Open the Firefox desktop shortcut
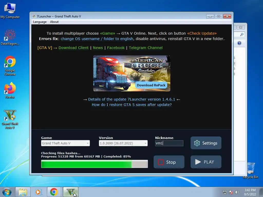263x197 pixels. coord(10,90)
